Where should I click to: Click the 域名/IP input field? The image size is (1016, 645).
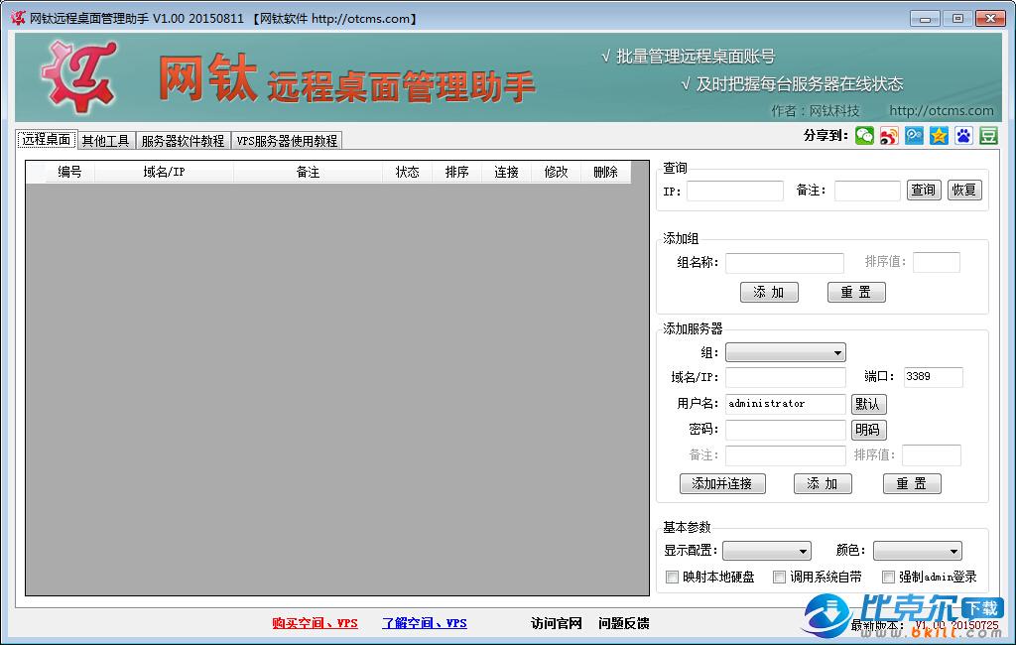(785, 377)
